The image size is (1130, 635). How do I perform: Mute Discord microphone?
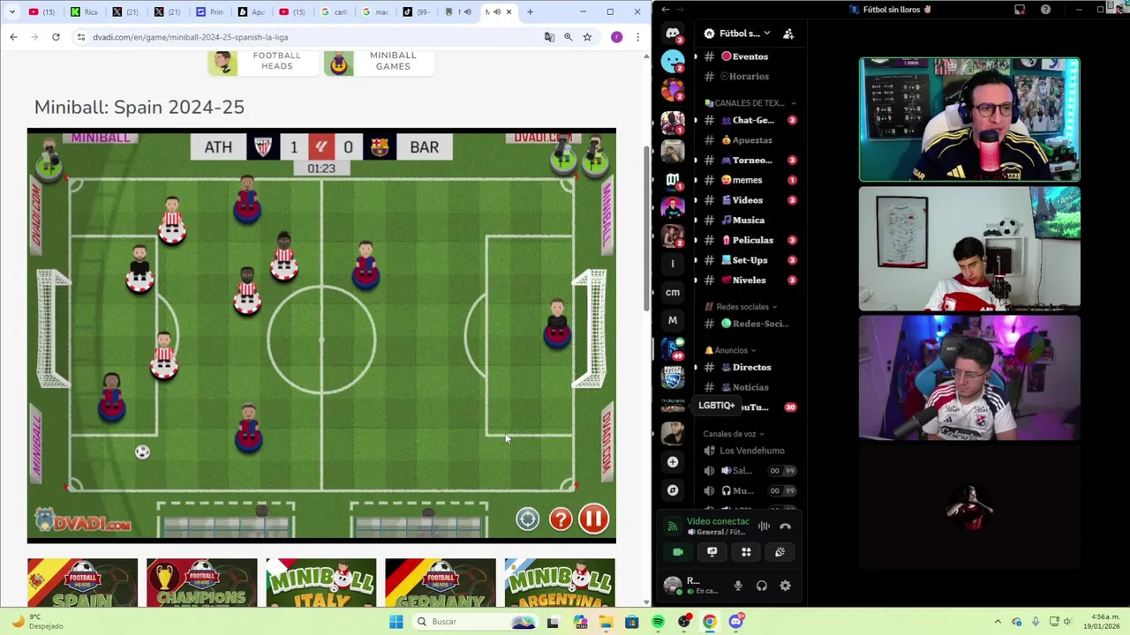(738, 586)
